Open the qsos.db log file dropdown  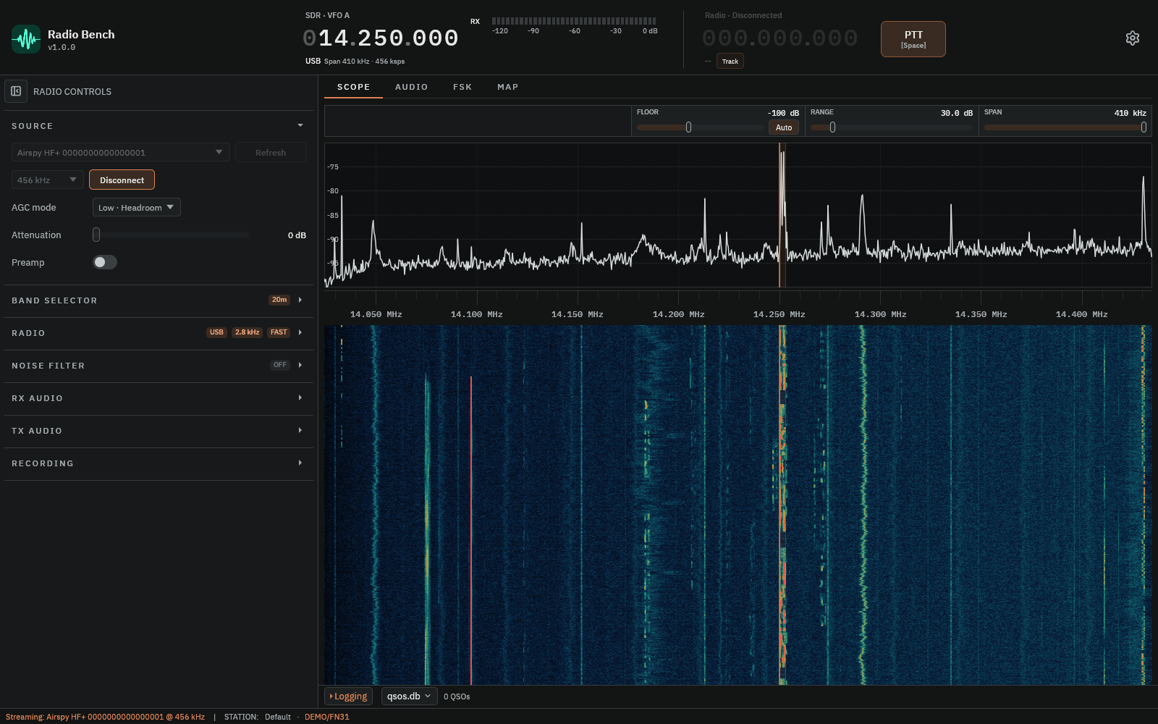(410, 696)
